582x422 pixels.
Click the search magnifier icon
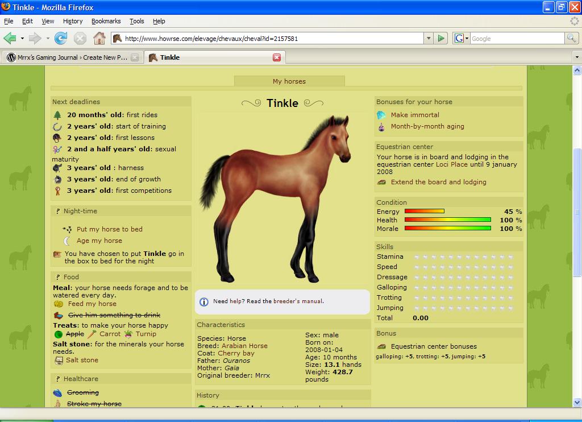point(571,38)
